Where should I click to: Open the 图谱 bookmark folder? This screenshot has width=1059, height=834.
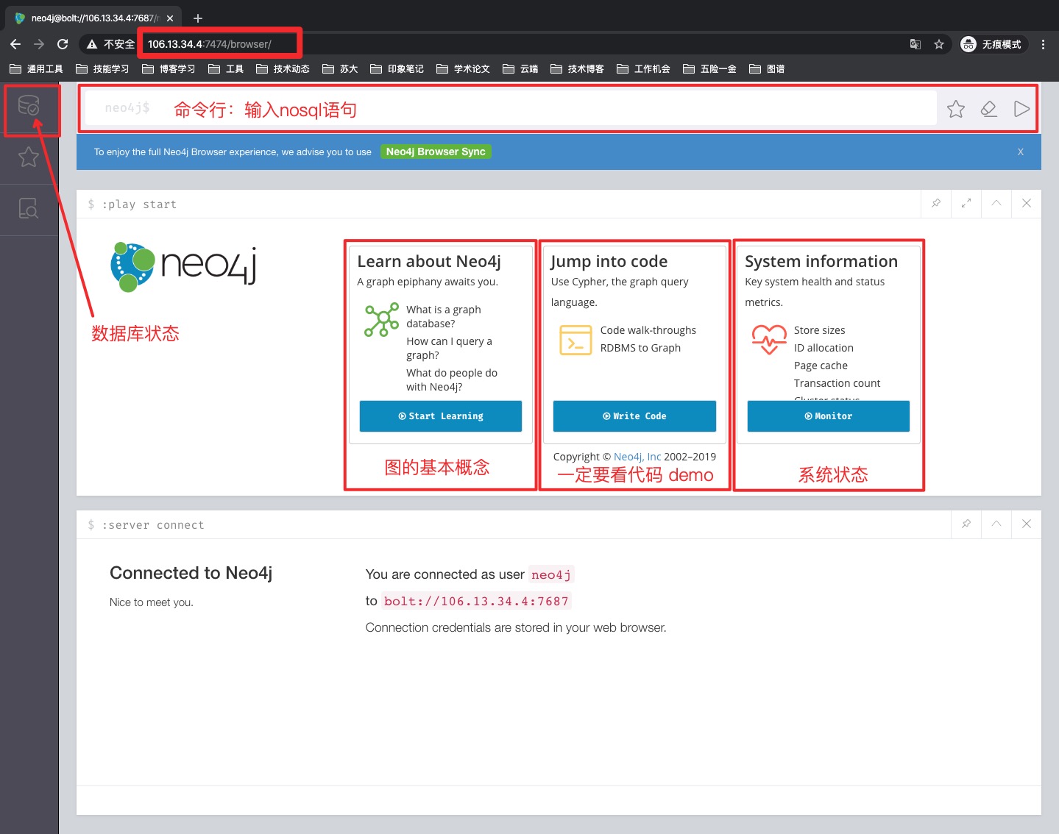(x=767, y=69)
